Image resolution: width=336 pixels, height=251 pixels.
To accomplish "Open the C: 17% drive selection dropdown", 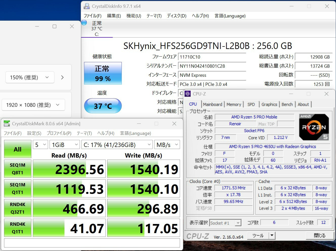I will [x=117, y=145].
